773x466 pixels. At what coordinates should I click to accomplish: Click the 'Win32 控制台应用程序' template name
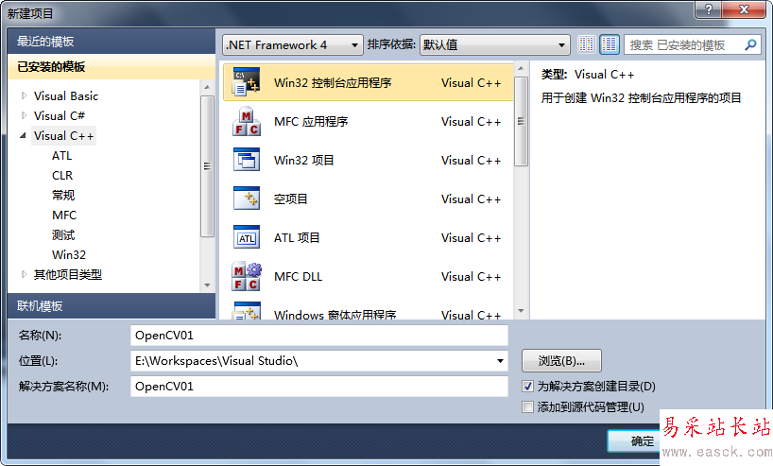click(333, 82)
